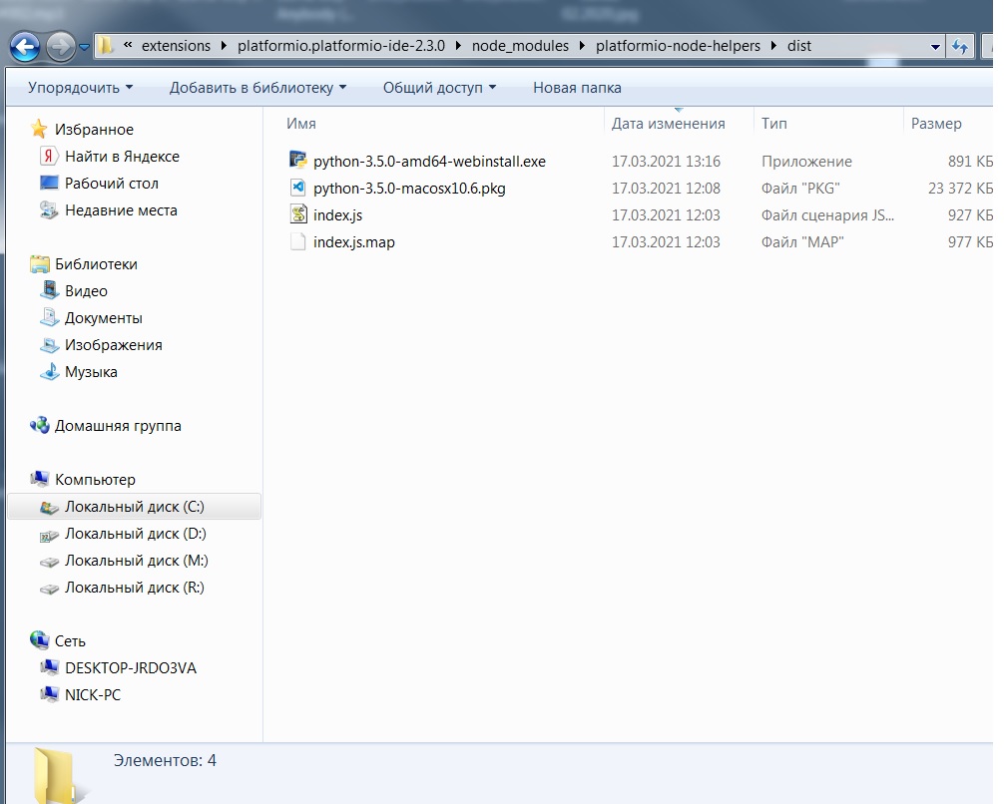Screen dimensions: 1004x804
Task: Click the Yandex Я icon
Action: pos(48,156)
